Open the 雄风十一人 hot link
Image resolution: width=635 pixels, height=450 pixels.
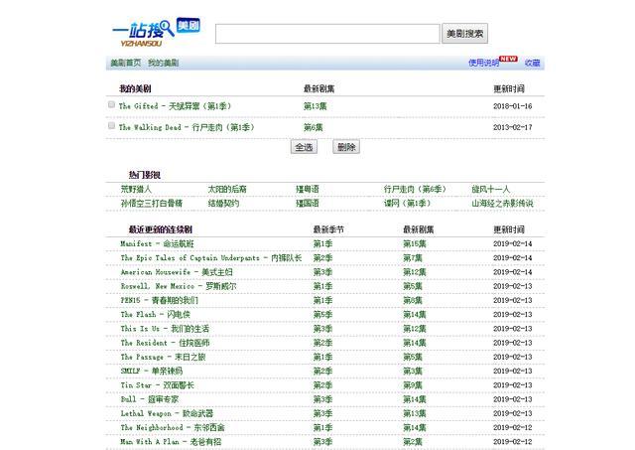pyautogui.click(x=490, y=189)
